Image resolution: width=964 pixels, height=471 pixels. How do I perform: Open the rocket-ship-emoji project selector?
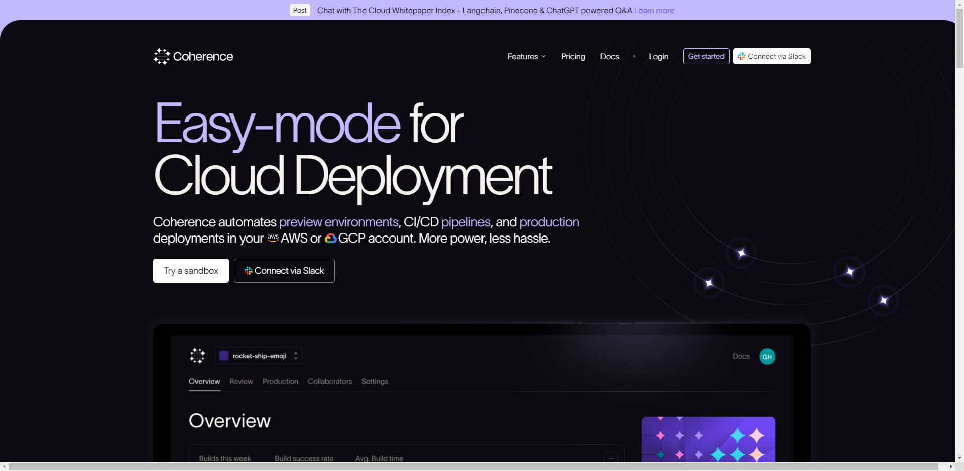tap(259, 356)
